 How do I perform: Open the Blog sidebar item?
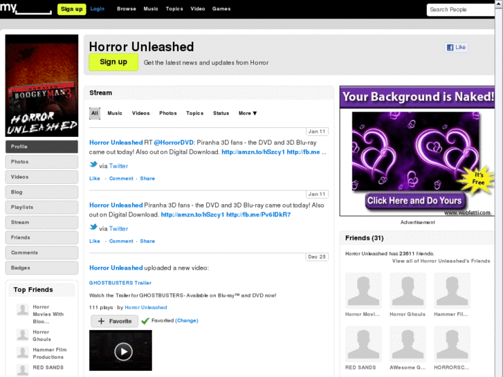tap(42, 192)
